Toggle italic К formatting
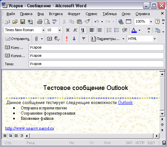Screen dimensions: 167x147 click(x=75, y=30)
